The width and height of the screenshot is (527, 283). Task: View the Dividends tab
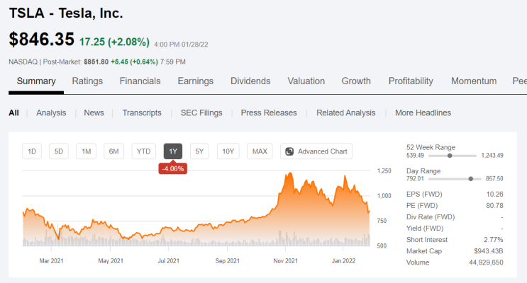(x=250, y=81)
